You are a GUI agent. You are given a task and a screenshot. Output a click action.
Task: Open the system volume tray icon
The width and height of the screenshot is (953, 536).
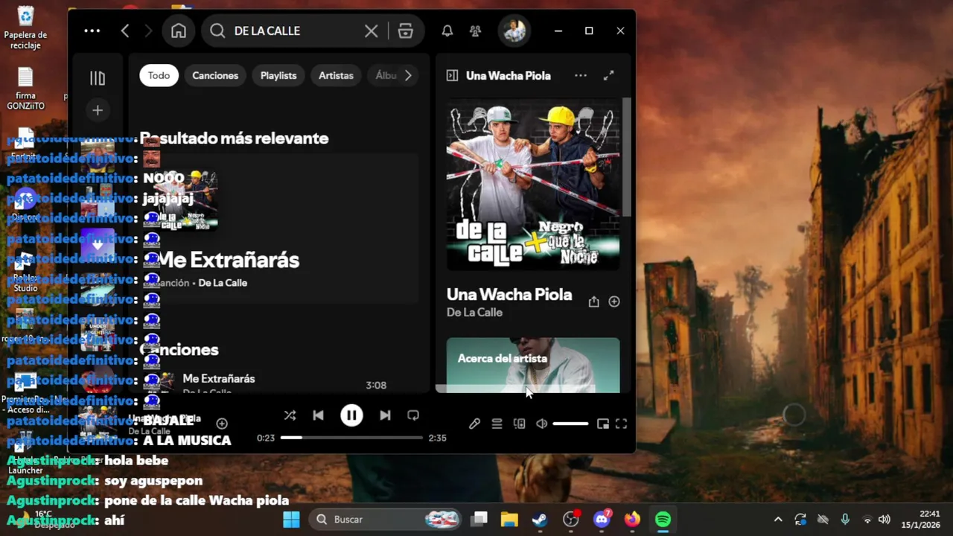tap(884, 520)
